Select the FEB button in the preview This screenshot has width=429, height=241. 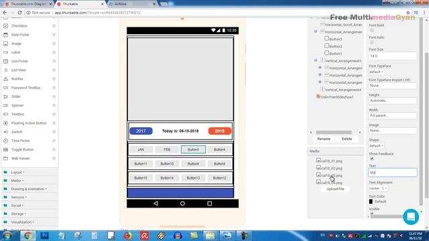[167, 150]
